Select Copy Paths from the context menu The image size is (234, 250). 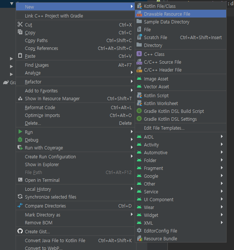pyautogui.click(x=75, y=41)
